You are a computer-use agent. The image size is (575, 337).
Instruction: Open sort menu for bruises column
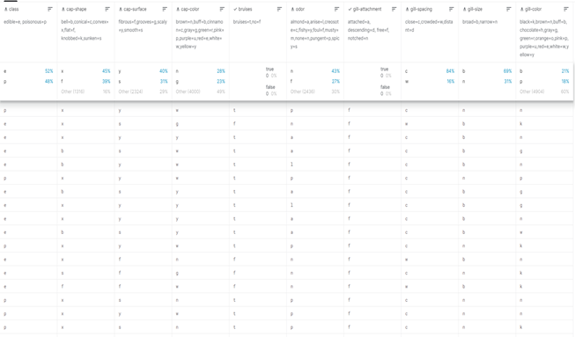(279, 9)
